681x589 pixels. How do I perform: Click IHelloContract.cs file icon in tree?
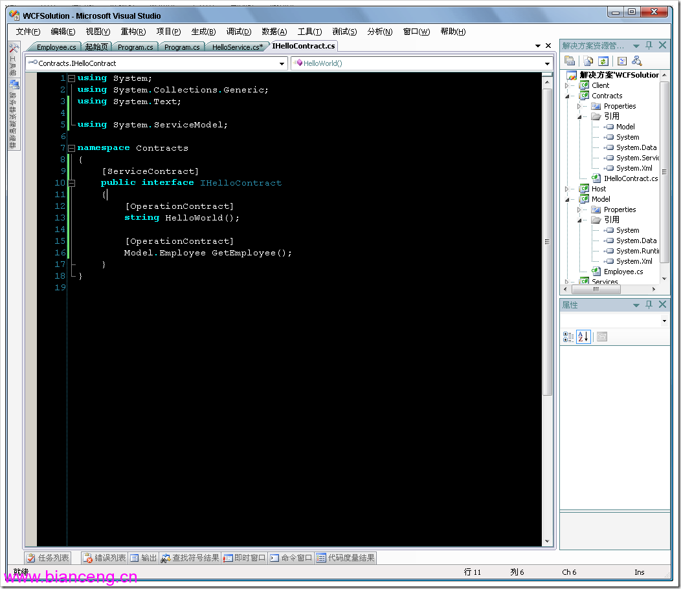596,178
